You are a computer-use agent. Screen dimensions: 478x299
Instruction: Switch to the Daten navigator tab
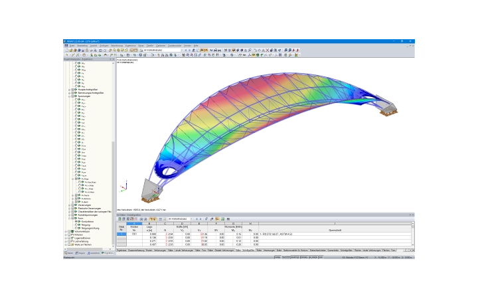point(68,253)
